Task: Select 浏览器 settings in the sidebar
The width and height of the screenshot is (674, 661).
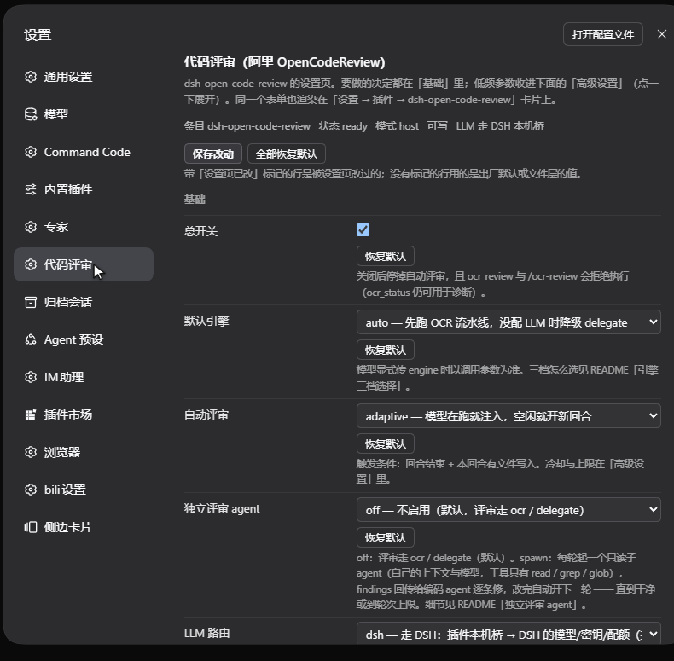Action: [84, 452]
